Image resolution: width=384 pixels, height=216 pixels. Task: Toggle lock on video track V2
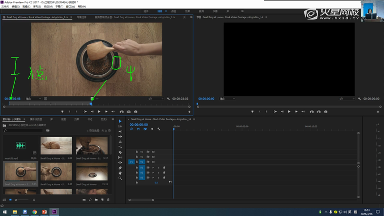tap(137, 156)
